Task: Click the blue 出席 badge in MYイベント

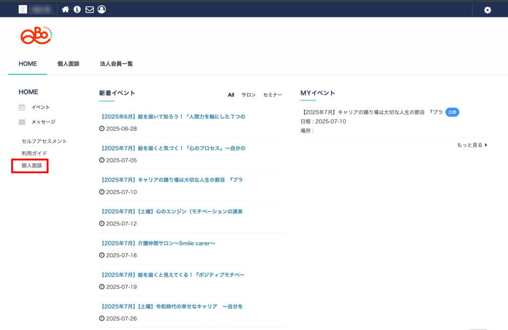Action: 452,112
